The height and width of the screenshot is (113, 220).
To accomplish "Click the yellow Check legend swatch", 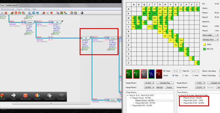I will [x=204, y=44].
